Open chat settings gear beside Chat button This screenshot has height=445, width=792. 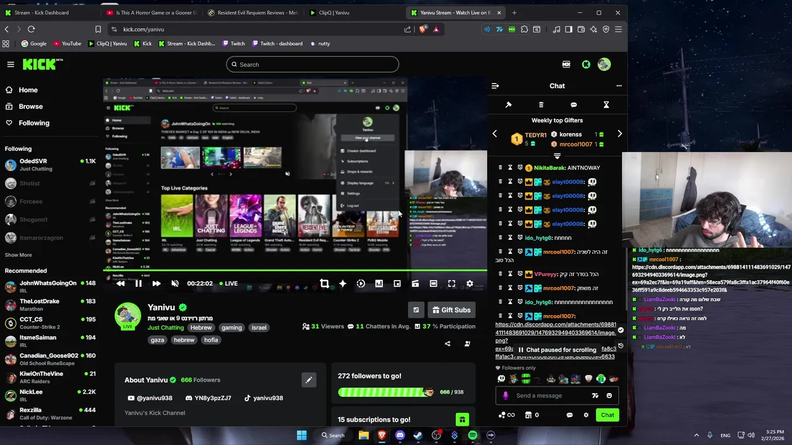tap(586, 415)
